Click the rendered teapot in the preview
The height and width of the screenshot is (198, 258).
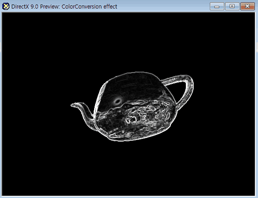[x=132, y=107]
